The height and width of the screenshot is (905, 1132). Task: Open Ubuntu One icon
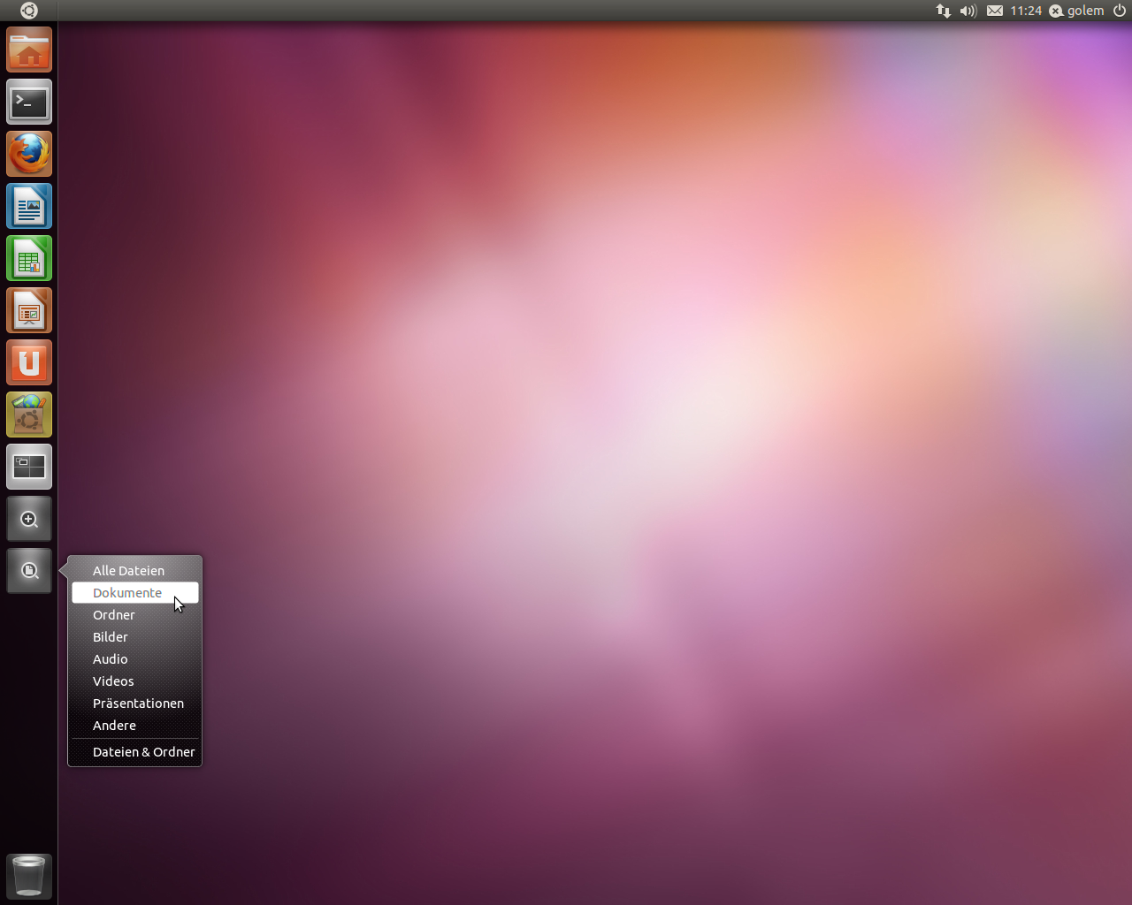coord(29,363)
